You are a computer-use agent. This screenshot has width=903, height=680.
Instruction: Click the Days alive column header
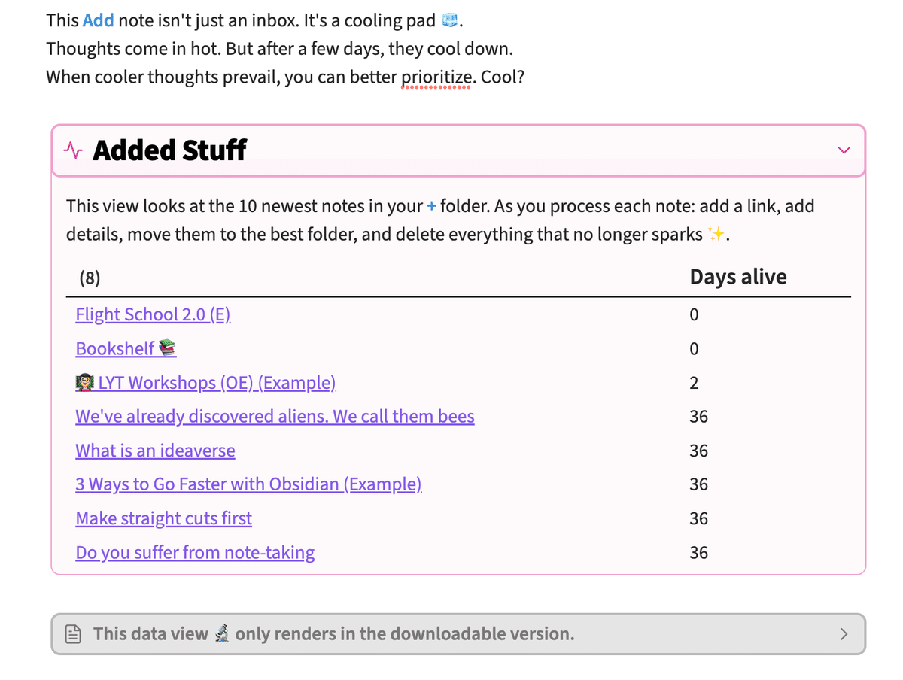coord(737,277)
